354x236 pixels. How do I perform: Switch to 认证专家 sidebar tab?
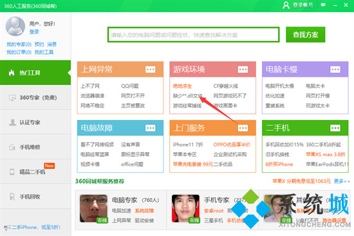pos(35,122)
